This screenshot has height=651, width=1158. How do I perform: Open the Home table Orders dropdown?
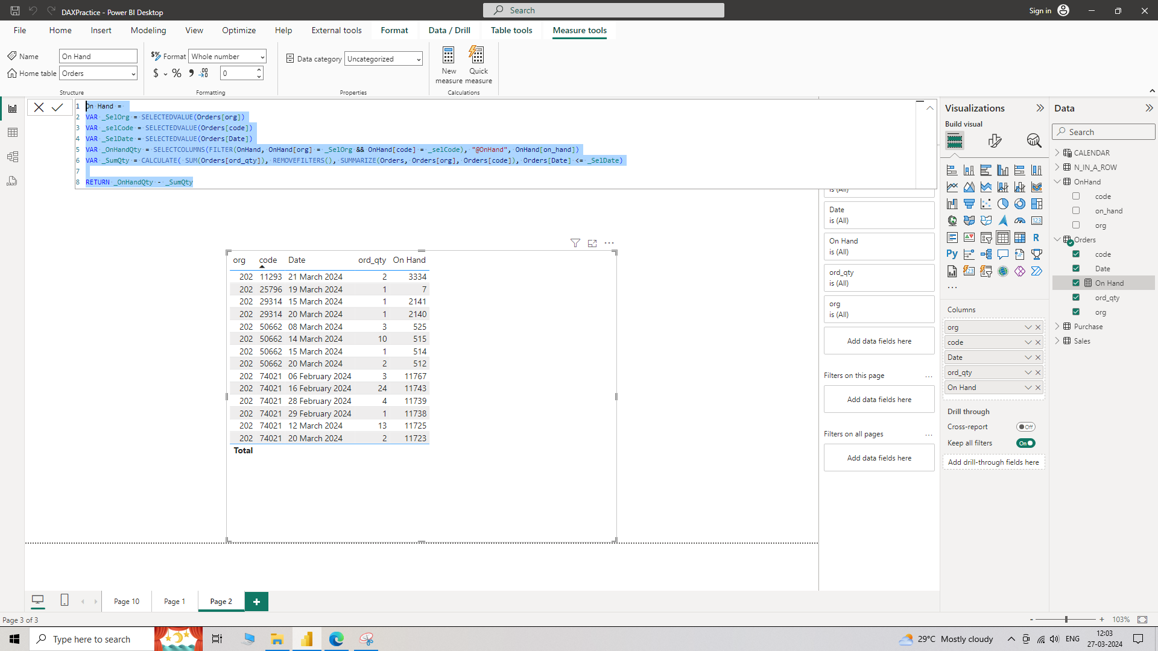point(98,74)
